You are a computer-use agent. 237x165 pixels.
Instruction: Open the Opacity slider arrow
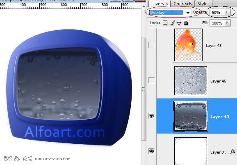[227, 12]
